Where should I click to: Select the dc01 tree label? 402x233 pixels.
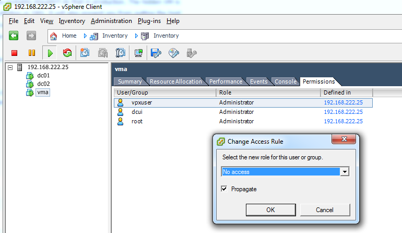coord(43,75)
